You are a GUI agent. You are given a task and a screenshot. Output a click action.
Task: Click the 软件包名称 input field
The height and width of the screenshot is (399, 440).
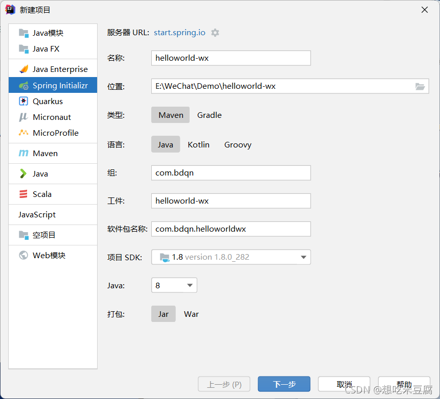pyautogui.click(x=231, y=229)
